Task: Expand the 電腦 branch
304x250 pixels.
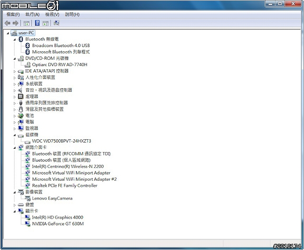Action: point(15,122)
